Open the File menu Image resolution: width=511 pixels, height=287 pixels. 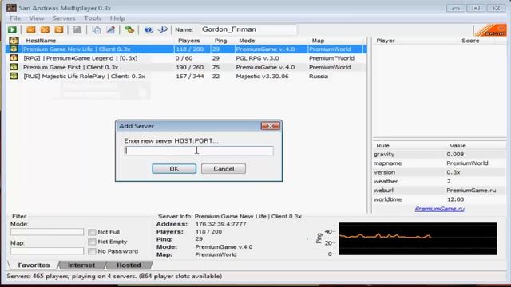[15, 18]
